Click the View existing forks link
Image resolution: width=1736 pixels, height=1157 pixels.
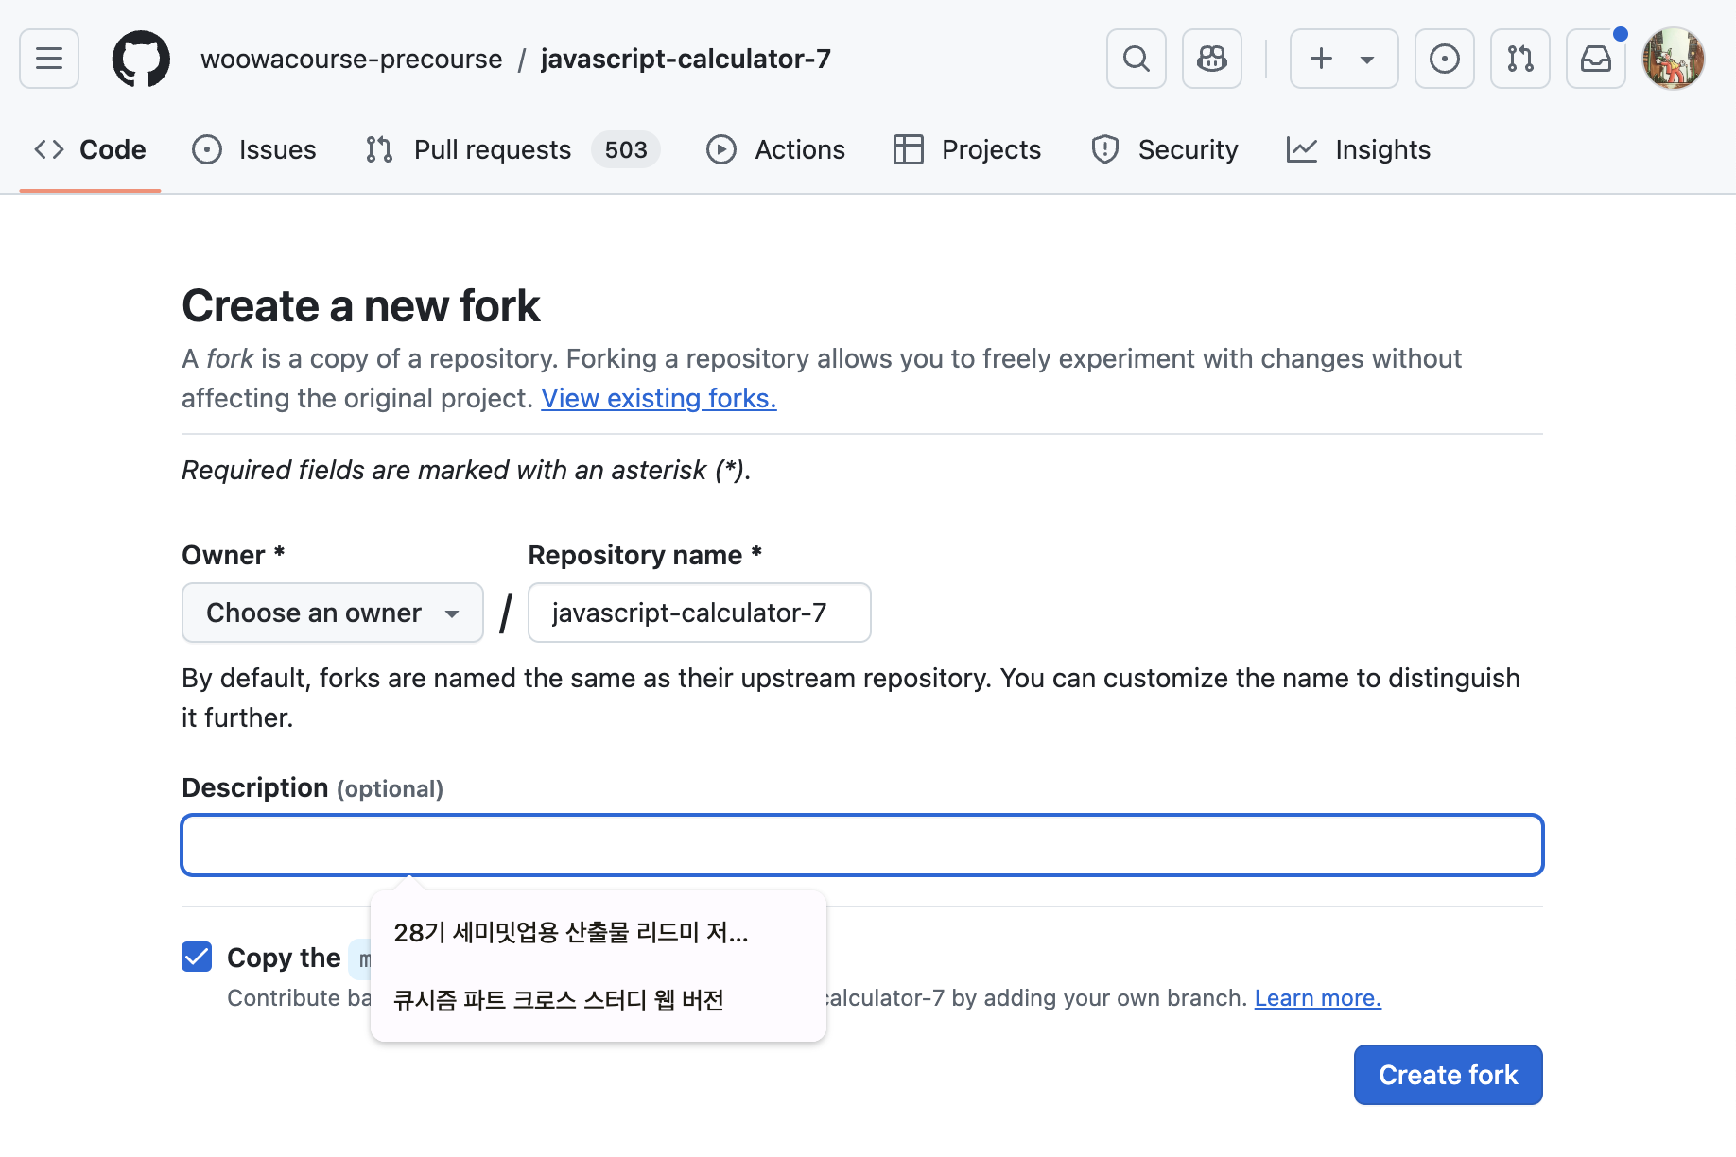pos(659,398)
